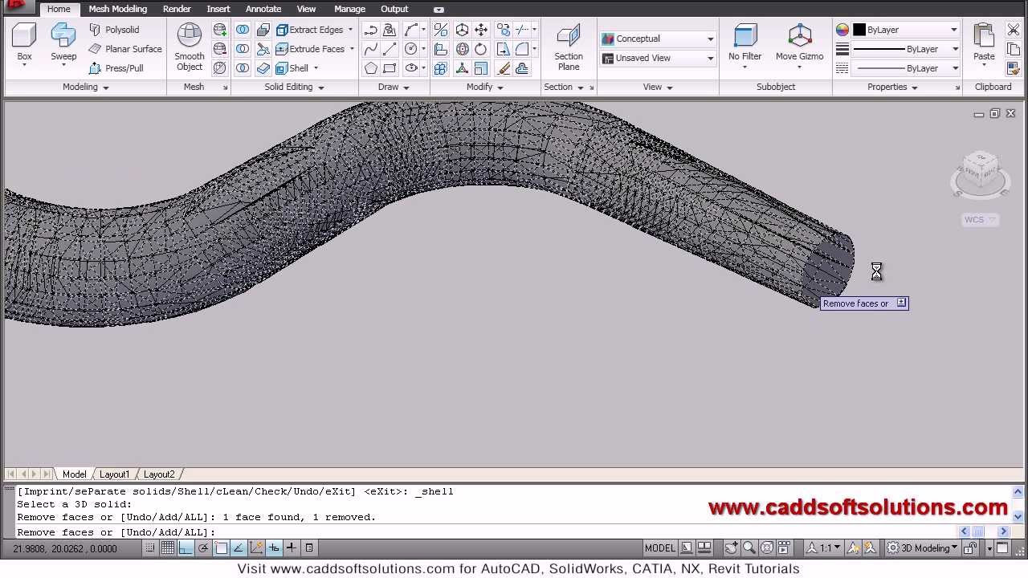Open the Conceptual visual style dropdown
The height and width of the screenshot is (578, 1028).
[x=658, y=39]
